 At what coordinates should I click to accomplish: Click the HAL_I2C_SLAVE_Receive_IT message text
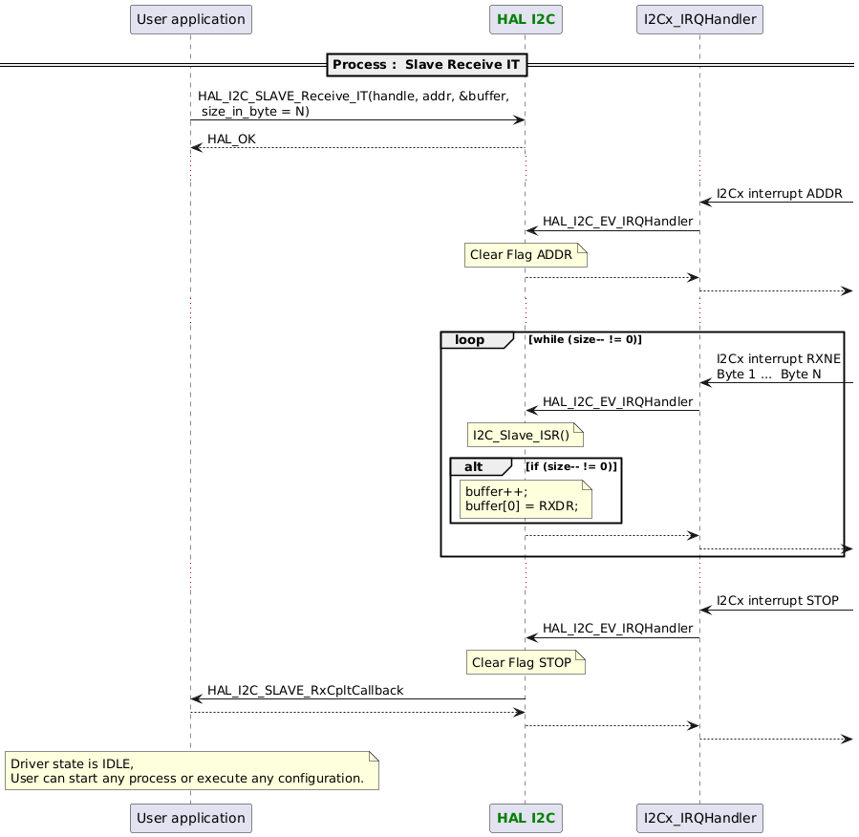coord(353,103)
